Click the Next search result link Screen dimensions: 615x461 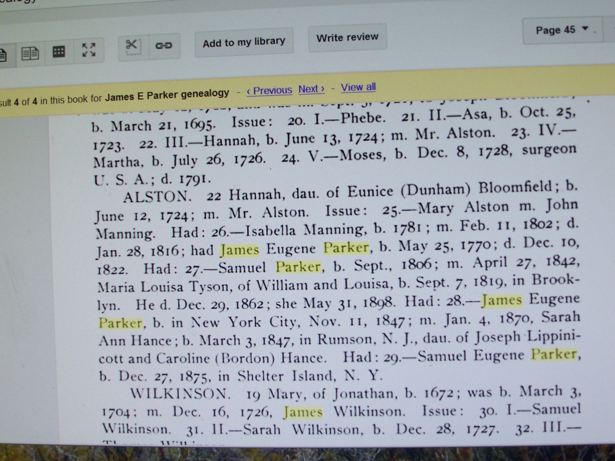tap(311, 89)
